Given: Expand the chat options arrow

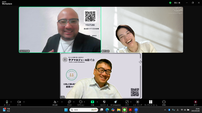Looking at the screenshot, I should coord(74,102).
